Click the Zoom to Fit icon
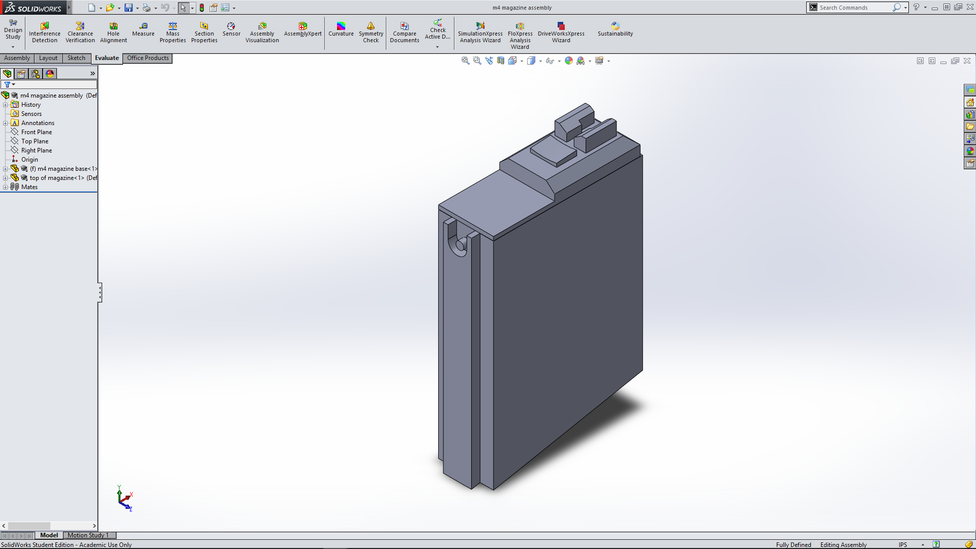 pos(465,60)
